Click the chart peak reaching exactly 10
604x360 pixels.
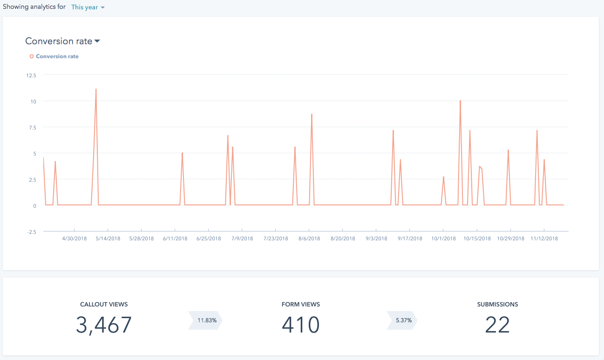(460, 101)
